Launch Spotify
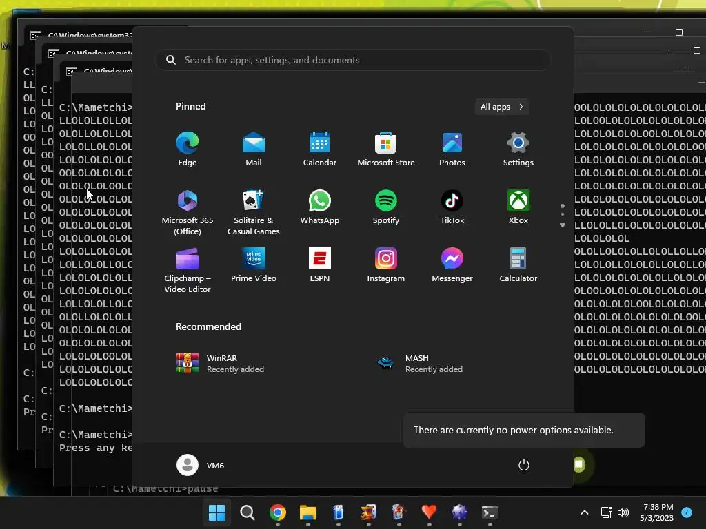 point(386,207)
